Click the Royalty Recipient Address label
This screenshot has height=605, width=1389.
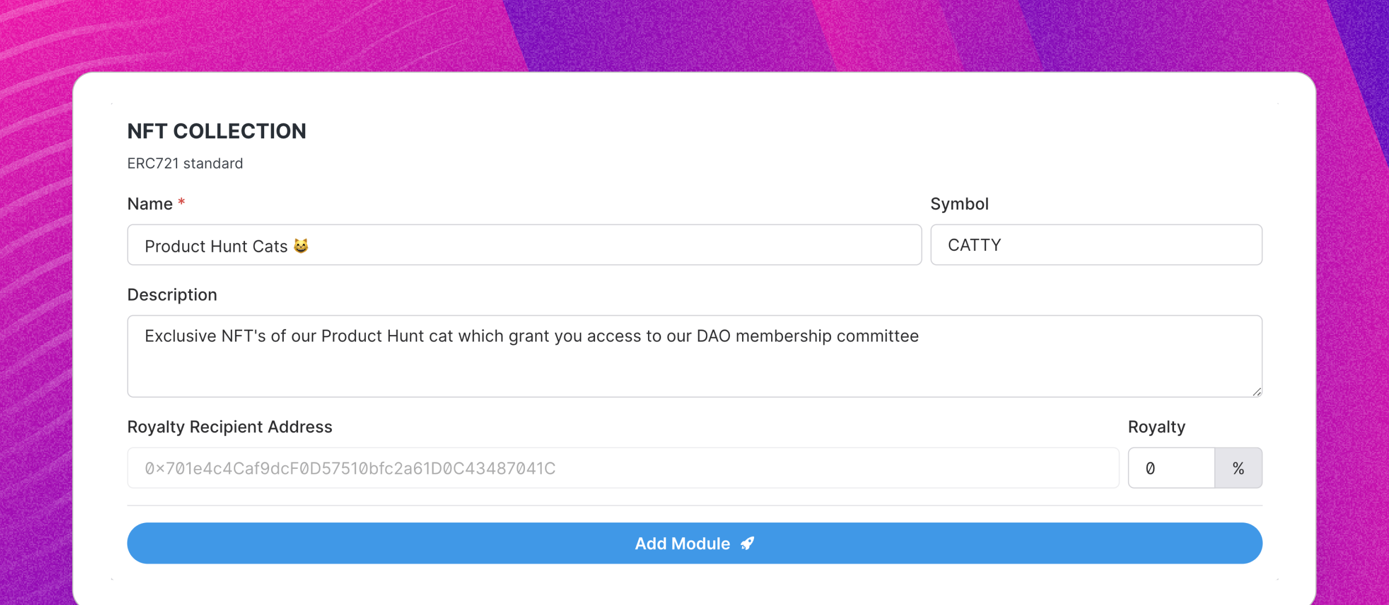(x=230, y=427)
